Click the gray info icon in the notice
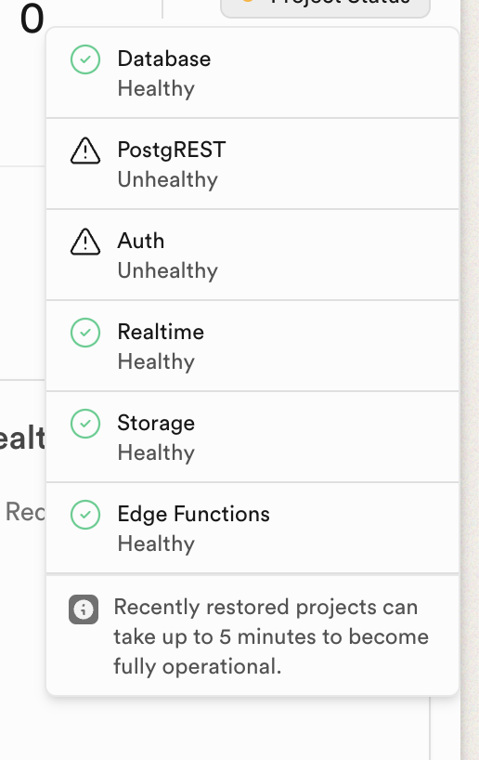This screenshot has height=760, width=479. tap(84, 609)
